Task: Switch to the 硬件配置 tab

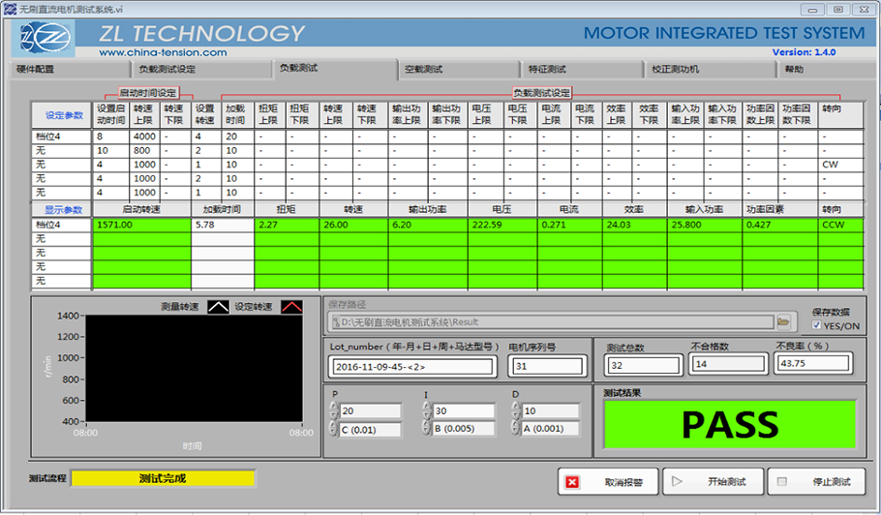Action: 37,70
